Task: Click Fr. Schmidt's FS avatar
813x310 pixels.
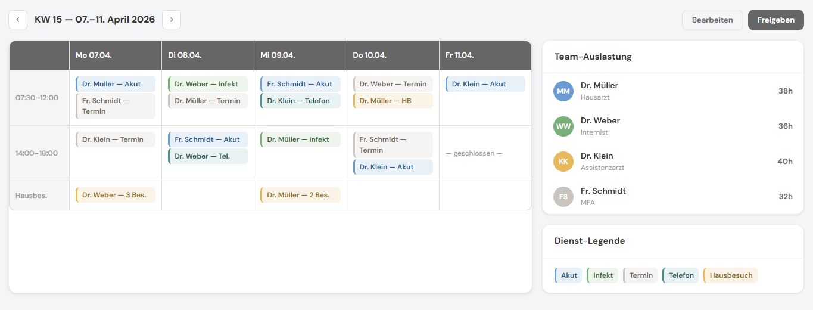Action: [x=563, y=197]
